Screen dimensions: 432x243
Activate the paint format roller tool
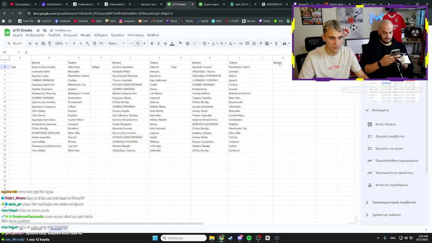(x=50, y=44)
